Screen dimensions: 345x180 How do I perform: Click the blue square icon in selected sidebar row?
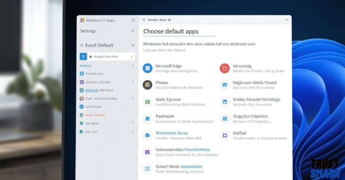pyautogui.click(x=83, y=56)
